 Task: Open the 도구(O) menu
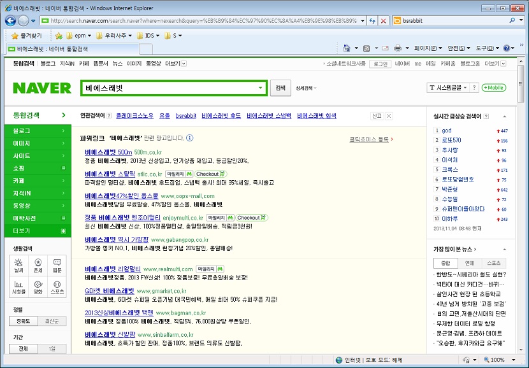coord(487,48)
